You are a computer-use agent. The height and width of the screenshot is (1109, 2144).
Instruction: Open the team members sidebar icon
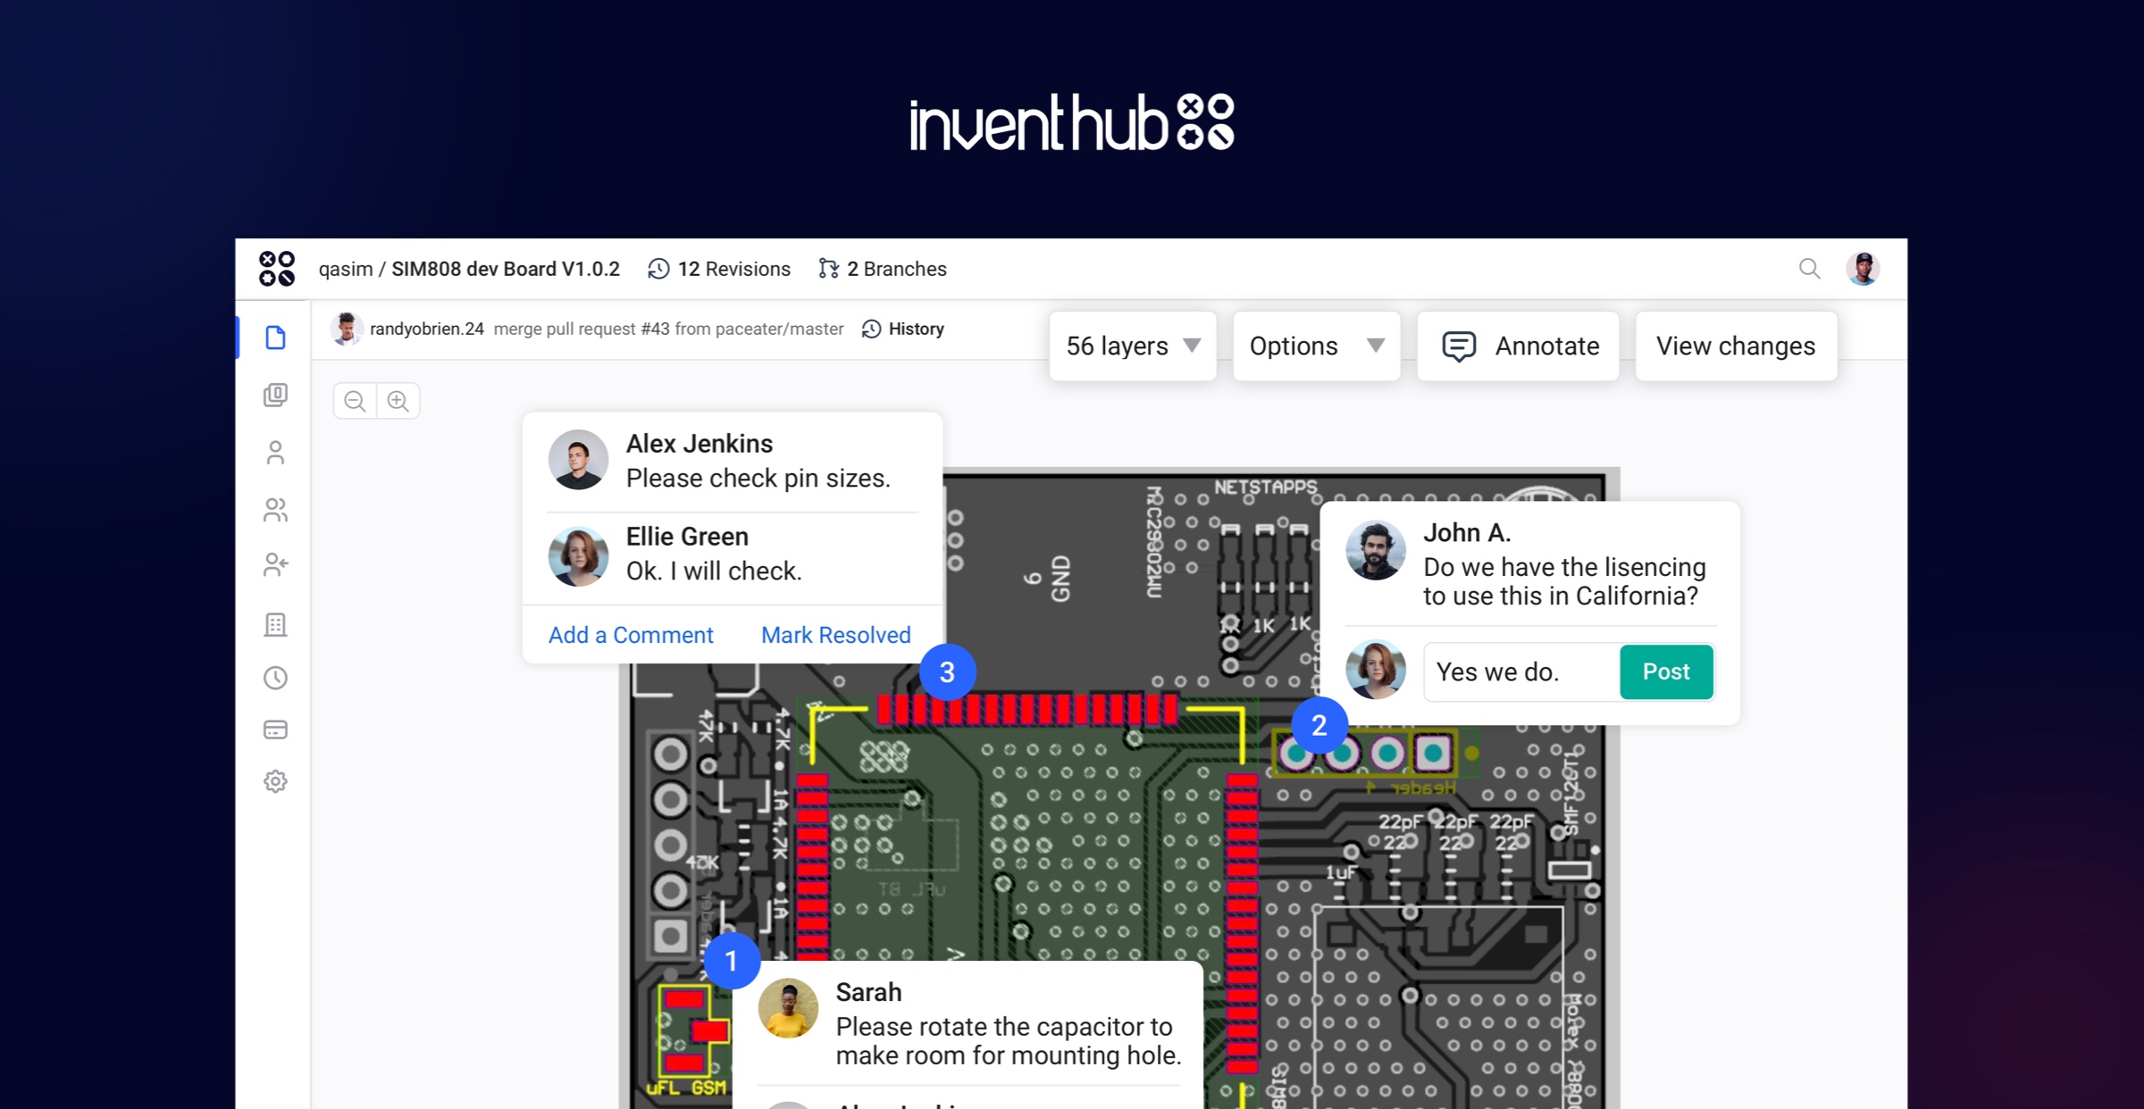tap(275, 510)
